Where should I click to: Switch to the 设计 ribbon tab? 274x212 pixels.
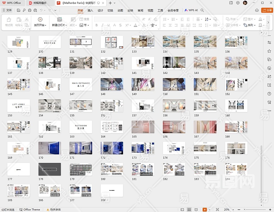100,10
